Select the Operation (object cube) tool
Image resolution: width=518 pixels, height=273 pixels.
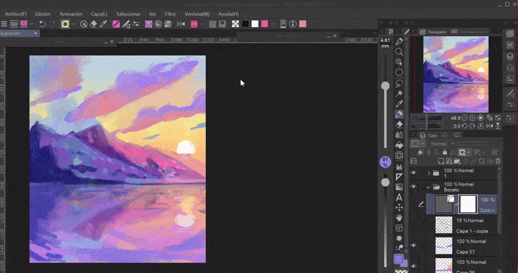pos(399,62)
